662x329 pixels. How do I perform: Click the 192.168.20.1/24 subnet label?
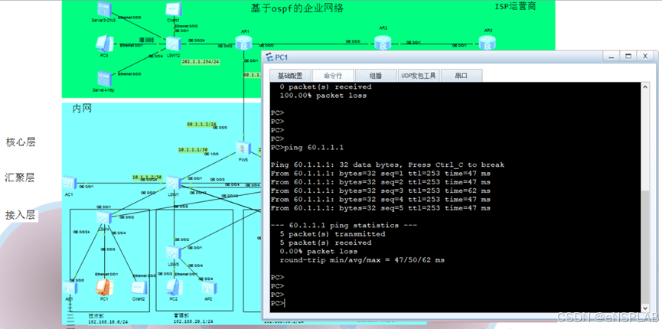pyautogui.click(x=193, y=321)
